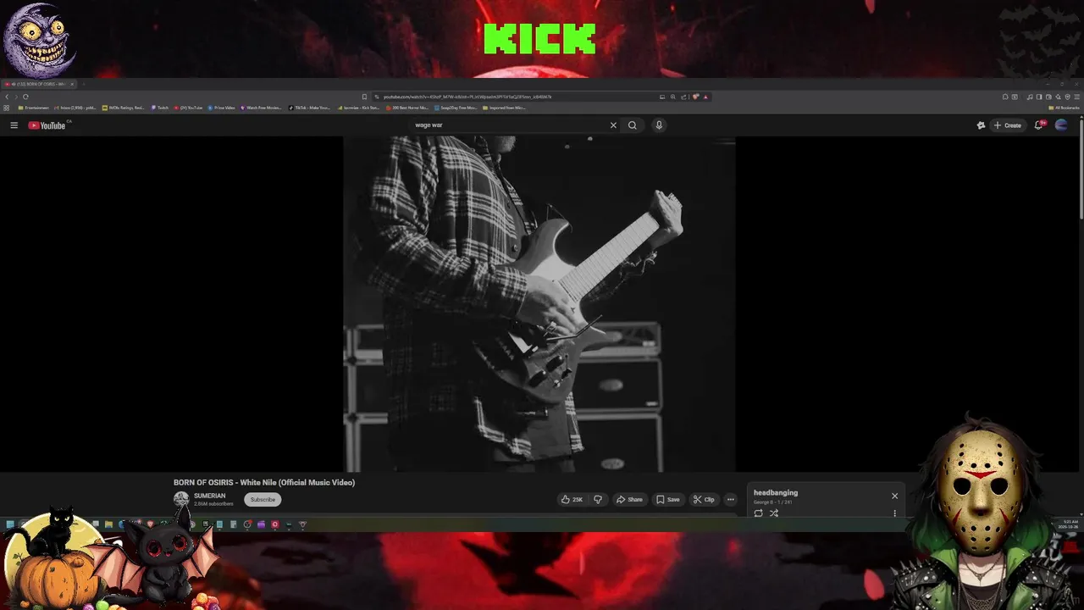Save the video to a playlist

pyautogui.click(x=668, y=500)
